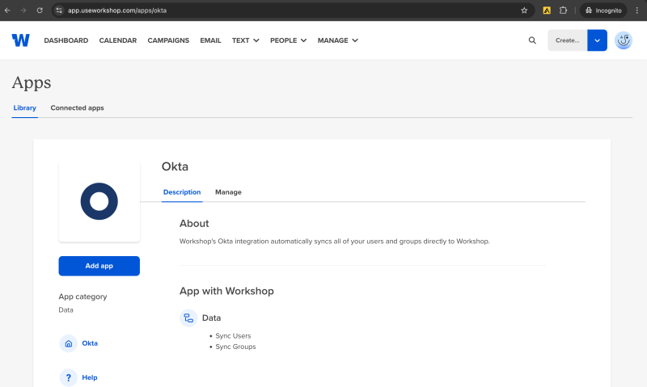Open CALENDAR in top navigation
The image size is (647, 387).
click(x=117, y=40)
